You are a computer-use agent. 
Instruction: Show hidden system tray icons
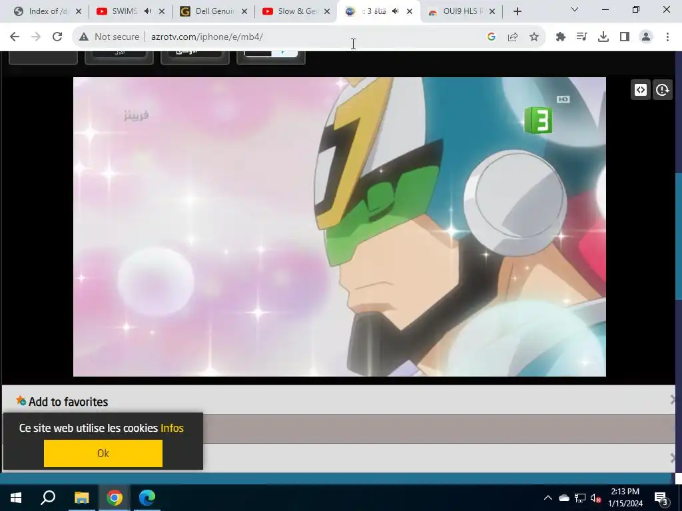click(x=548, y=498)
